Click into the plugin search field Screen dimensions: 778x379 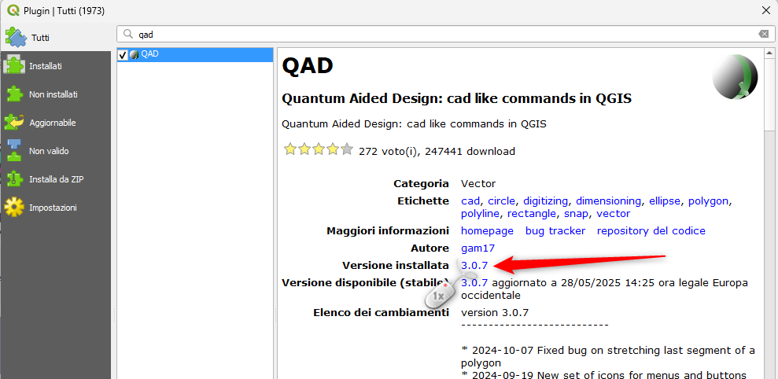pyautogui.click(x=441, y=35)
